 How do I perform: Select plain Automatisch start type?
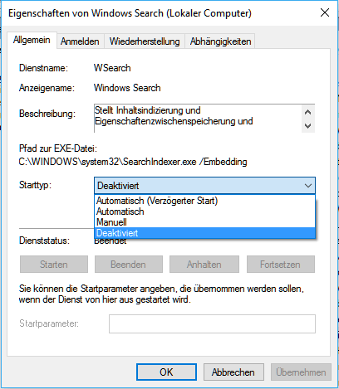click(204, 212)
